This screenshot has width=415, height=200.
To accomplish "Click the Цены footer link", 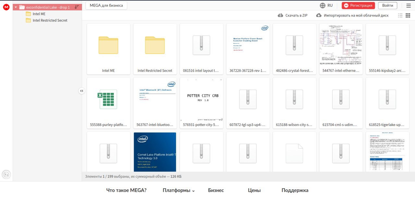I will (254, 191).
